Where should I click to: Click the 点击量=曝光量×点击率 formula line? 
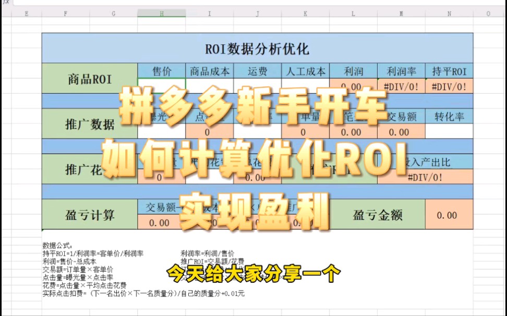click(x=78, y=277)
